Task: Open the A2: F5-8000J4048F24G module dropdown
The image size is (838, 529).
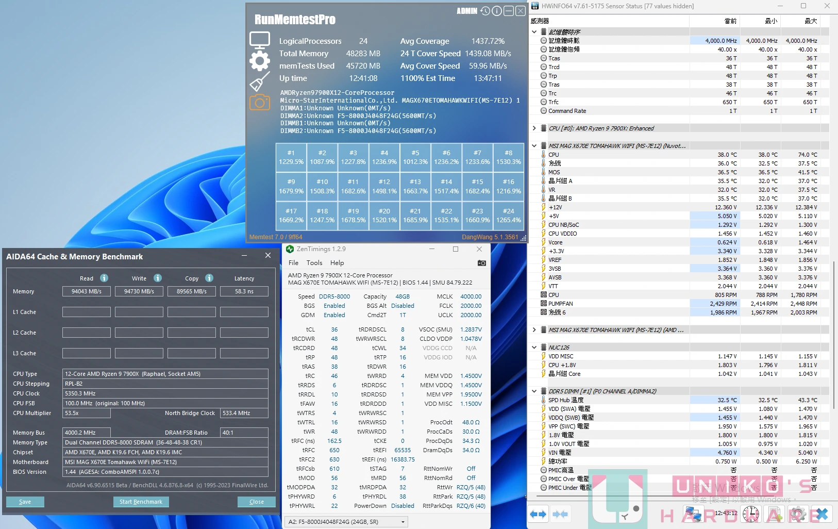Action: pyautogui.click(x=346, y=522)
